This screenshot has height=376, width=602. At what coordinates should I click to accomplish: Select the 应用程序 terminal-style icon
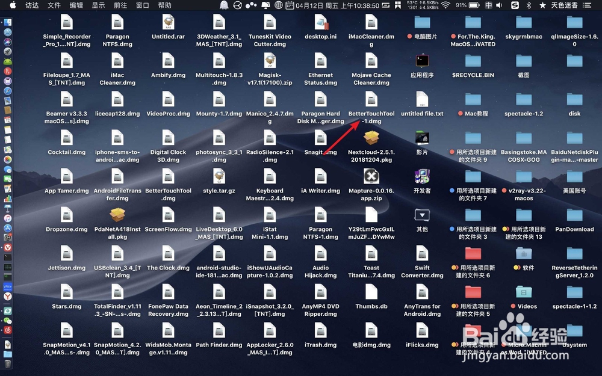click(x=422, y=61)
